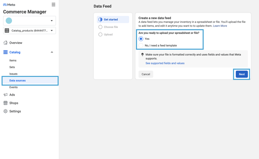Viewport: 259px width, 159px height.
Task: Open Data sources in sidebar
Action: [17, 80]
